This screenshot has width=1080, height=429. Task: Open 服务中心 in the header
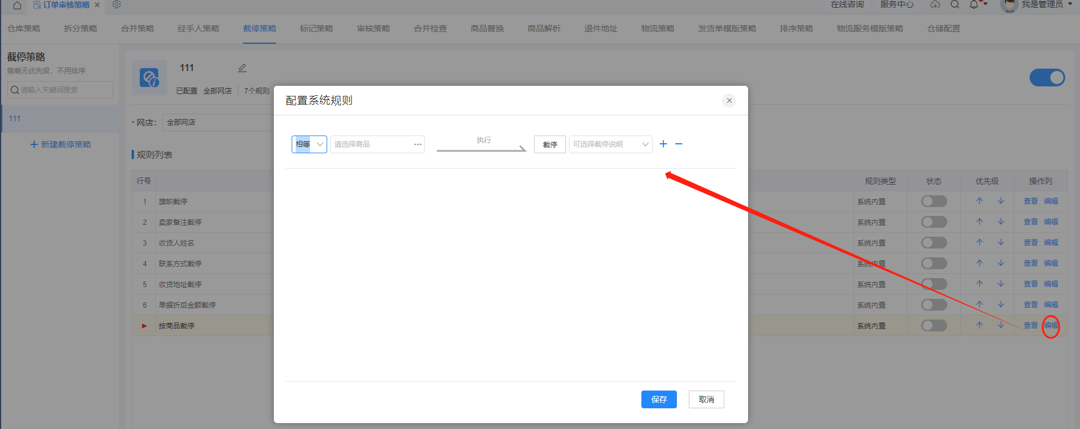pos(897,4)
